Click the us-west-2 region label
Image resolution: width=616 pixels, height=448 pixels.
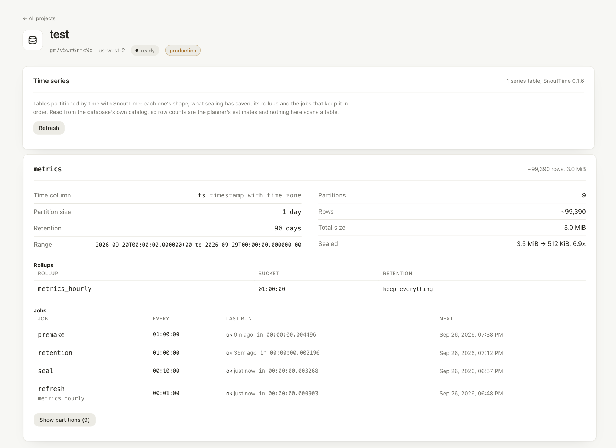tap(112, 51)
